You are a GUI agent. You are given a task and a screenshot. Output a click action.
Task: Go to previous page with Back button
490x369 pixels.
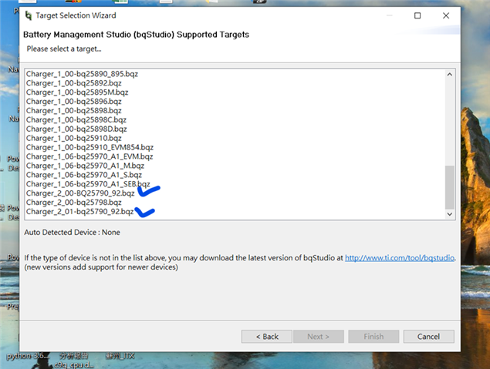(x=267, y=337)
